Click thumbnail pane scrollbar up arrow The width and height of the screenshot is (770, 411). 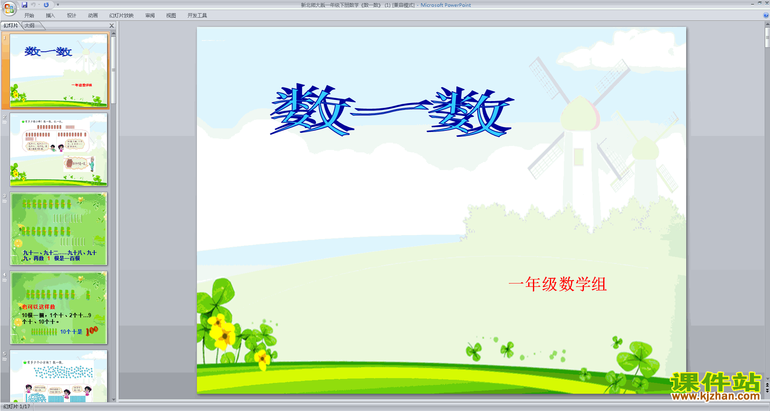click(x=113, y=34)
